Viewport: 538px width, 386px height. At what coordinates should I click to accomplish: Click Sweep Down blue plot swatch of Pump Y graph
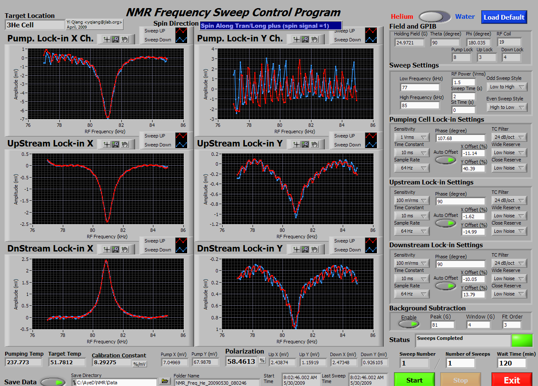pyautogui.click(x=371, y=40)
